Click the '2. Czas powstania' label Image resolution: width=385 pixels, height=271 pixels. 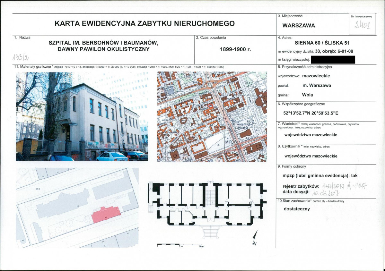coord(211,38)
